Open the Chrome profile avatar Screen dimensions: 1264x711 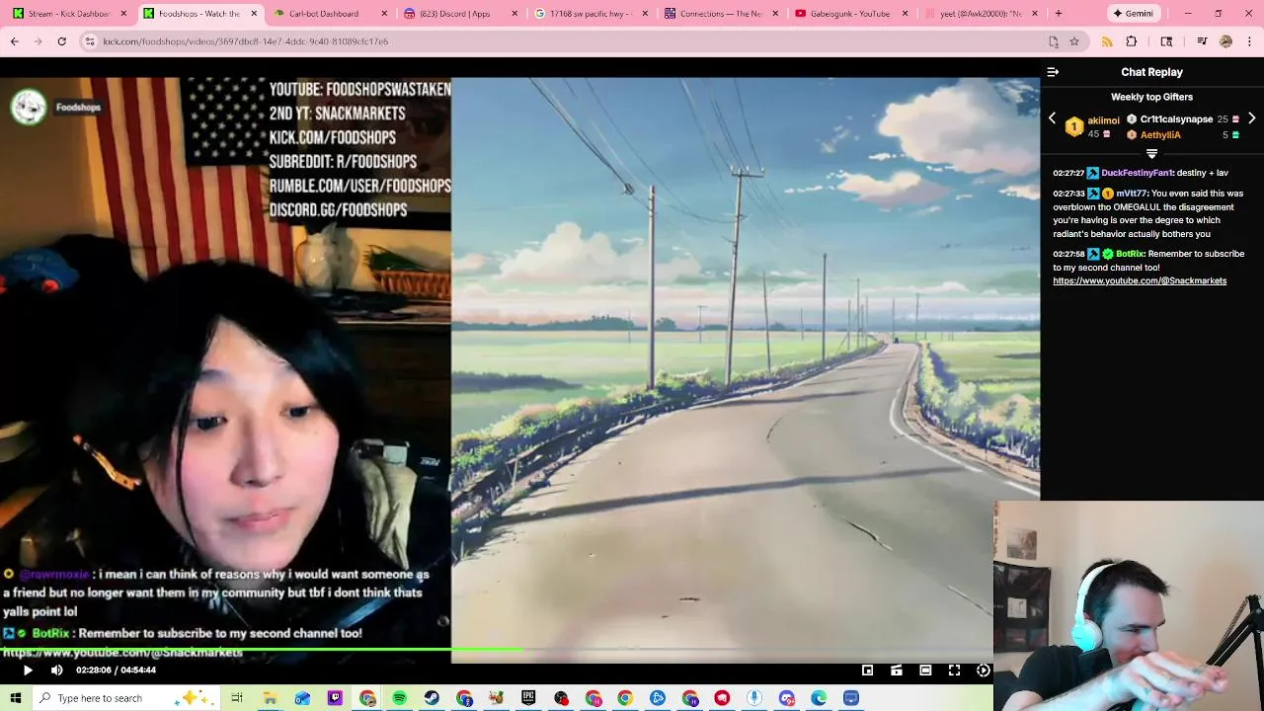click(x=1225, y=41)
